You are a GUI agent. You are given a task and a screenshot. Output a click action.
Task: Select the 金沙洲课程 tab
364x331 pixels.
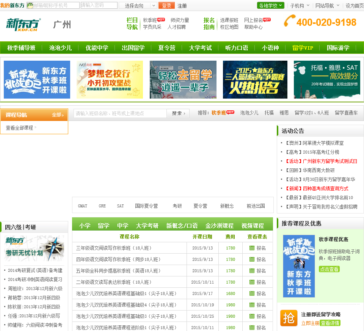(x=220, y=225)
